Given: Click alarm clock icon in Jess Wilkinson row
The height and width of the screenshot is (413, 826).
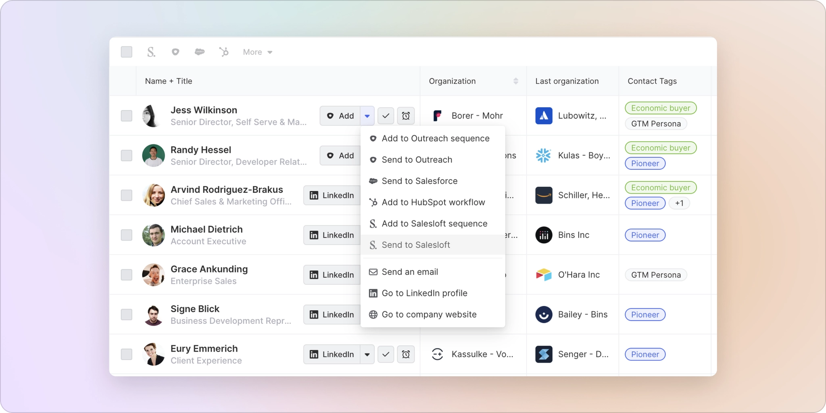Looking at the screenshot, I should tap(406, 116).
